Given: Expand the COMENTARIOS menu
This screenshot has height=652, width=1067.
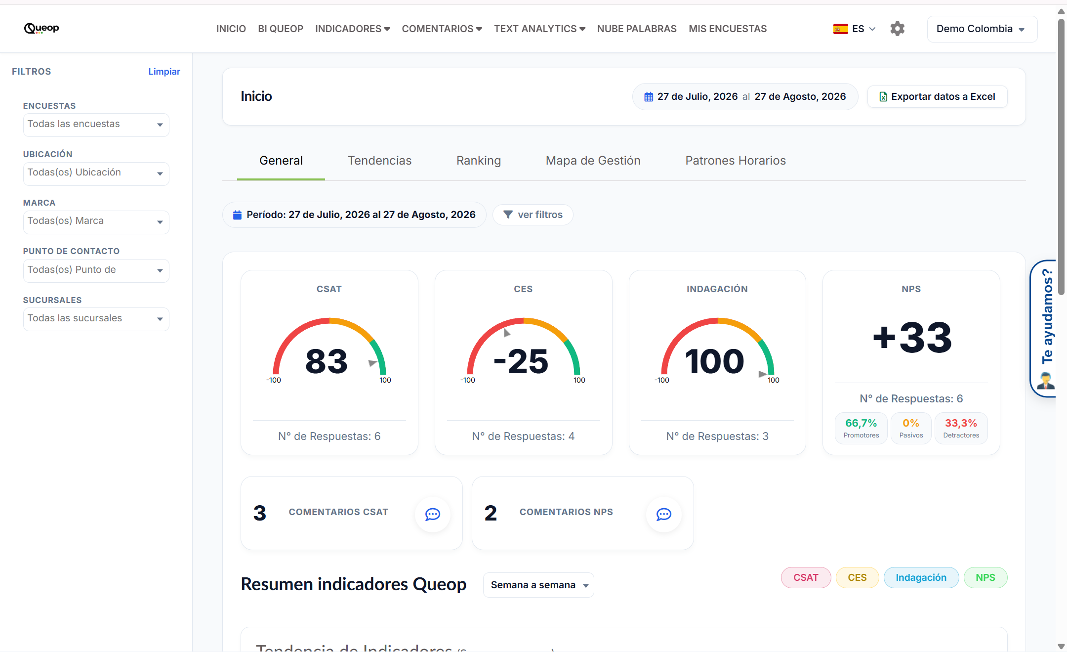Looking at the screenshot, I should pyautogui.click(x=442, y=29).
